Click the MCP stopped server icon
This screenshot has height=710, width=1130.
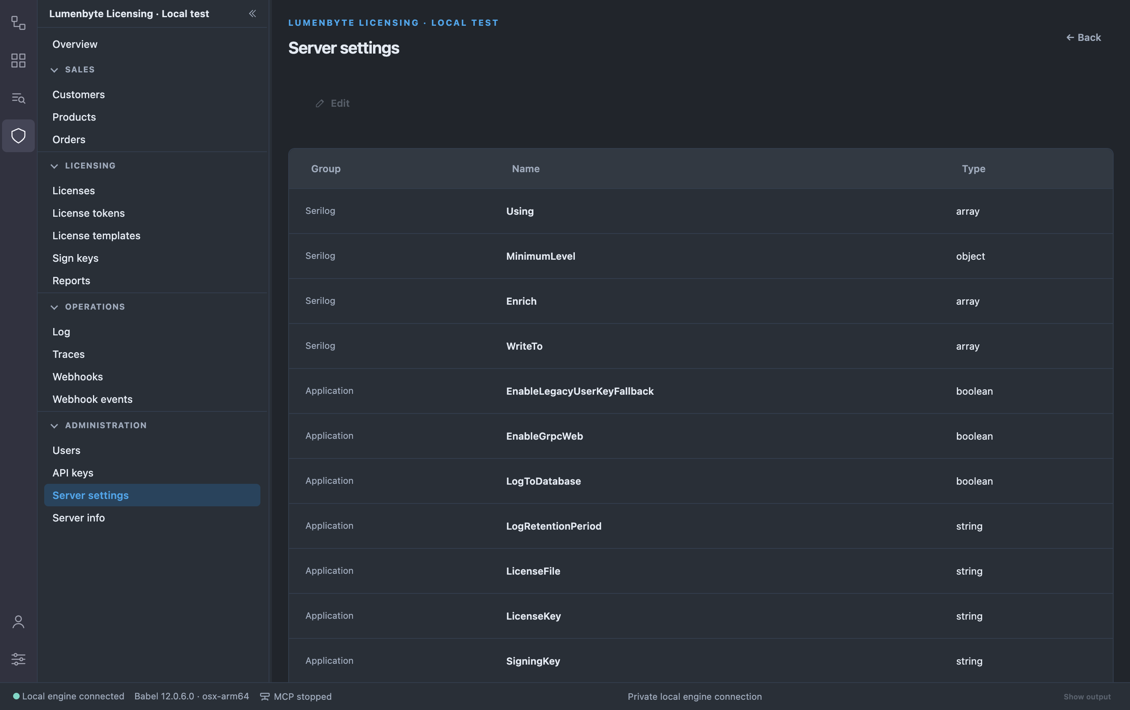coord(264,697)
